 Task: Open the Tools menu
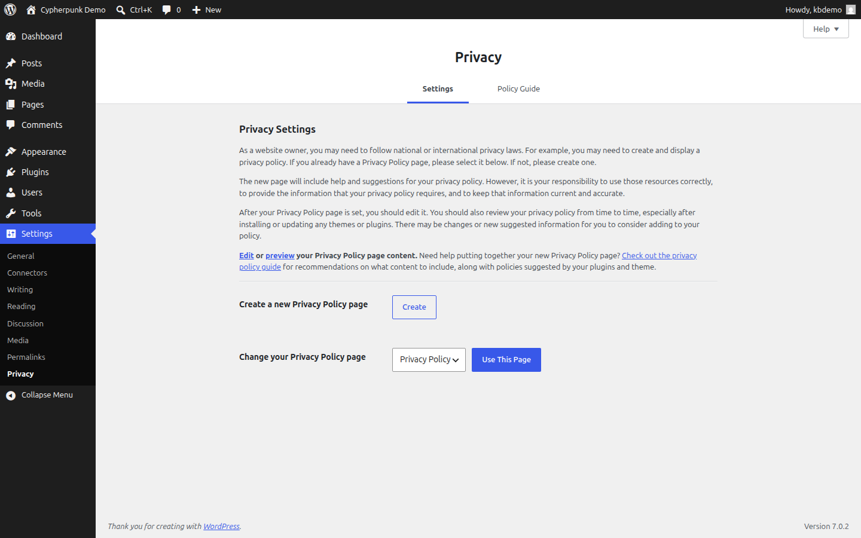click(48, 213)
